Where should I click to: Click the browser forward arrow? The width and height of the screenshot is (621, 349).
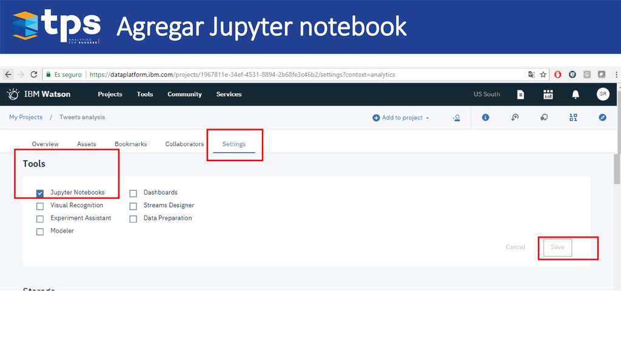[x=21, y=75]
